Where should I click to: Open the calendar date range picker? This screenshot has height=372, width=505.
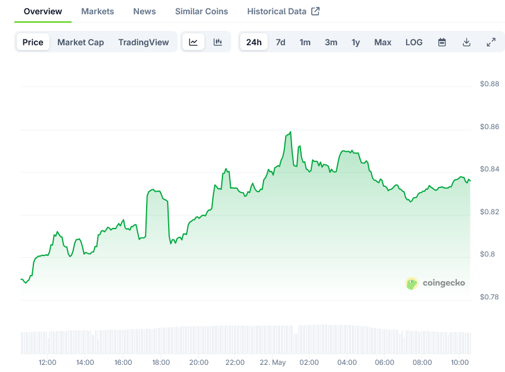442,42
